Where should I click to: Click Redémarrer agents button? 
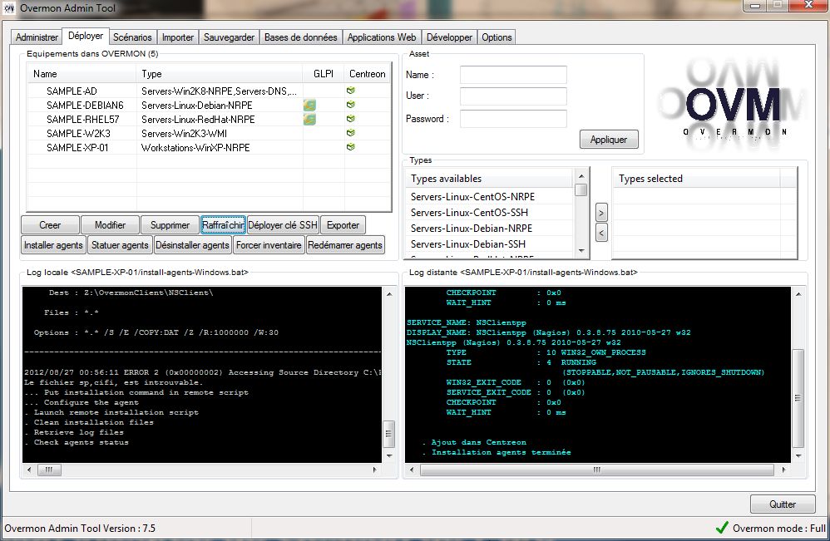tap(345, 245)
